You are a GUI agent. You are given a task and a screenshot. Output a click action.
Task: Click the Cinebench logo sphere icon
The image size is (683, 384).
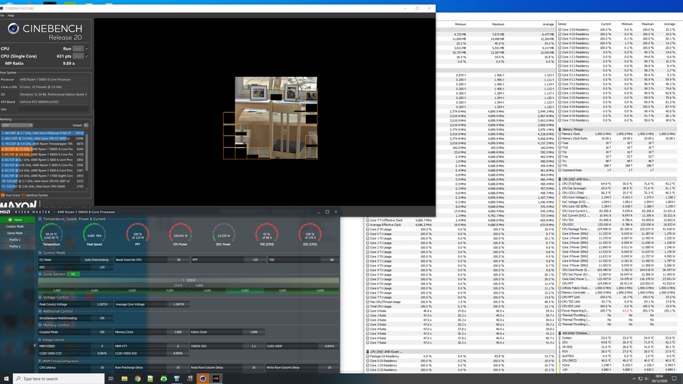(13, 29)
